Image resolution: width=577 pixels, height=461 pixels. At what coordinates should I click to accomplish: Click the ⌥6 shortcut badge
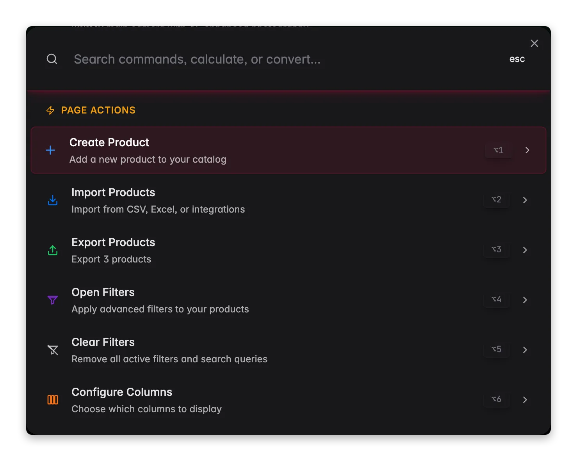497,399
